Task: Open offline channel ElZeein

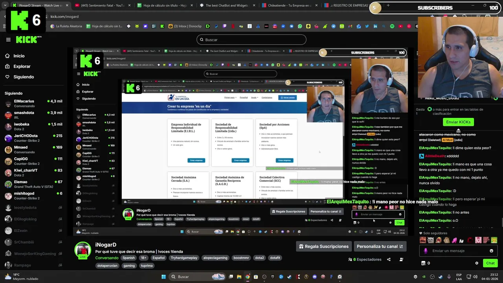Action: click(x=33, y=231)
